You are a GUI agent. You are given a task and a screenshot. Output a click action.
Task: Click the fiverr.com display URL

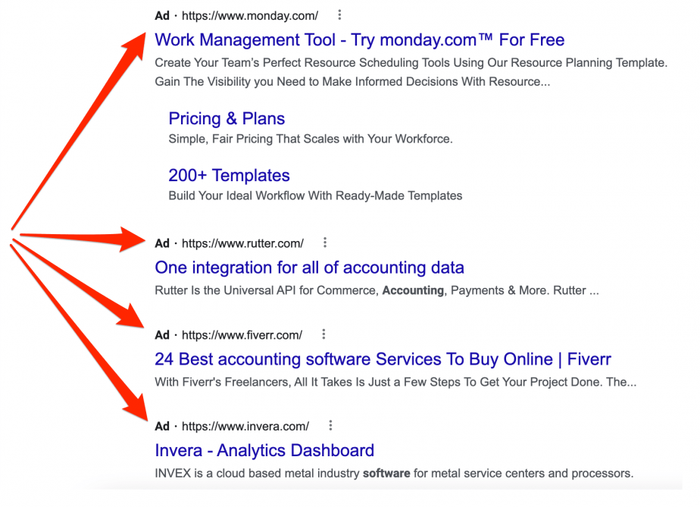click(x=243, y=333)
